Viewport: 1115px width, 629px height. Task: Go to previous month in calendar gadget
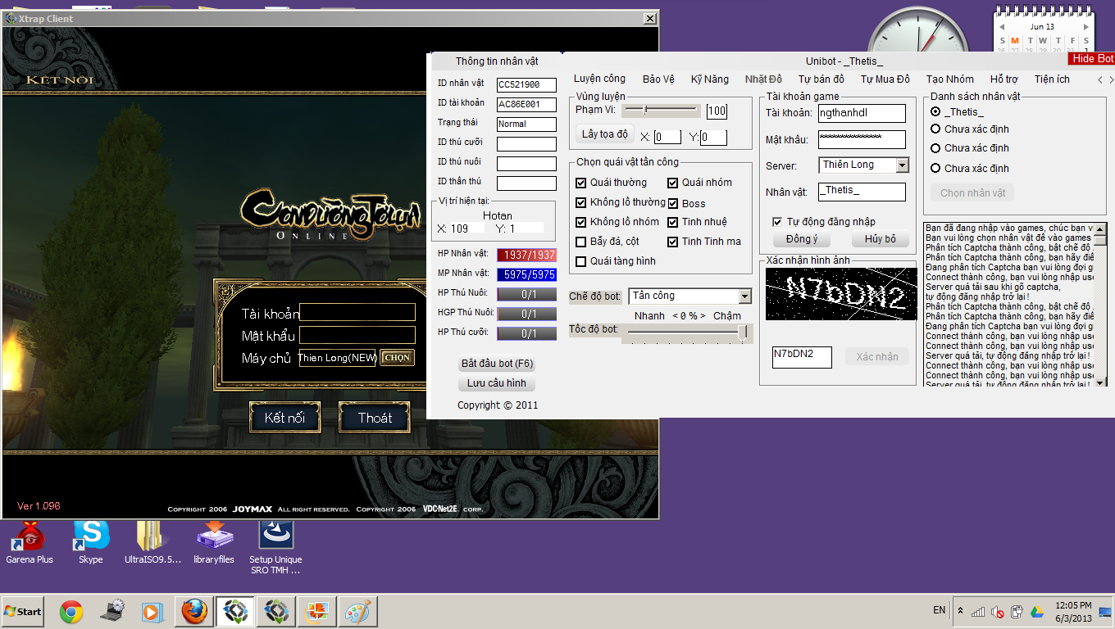pos(1001,27)
